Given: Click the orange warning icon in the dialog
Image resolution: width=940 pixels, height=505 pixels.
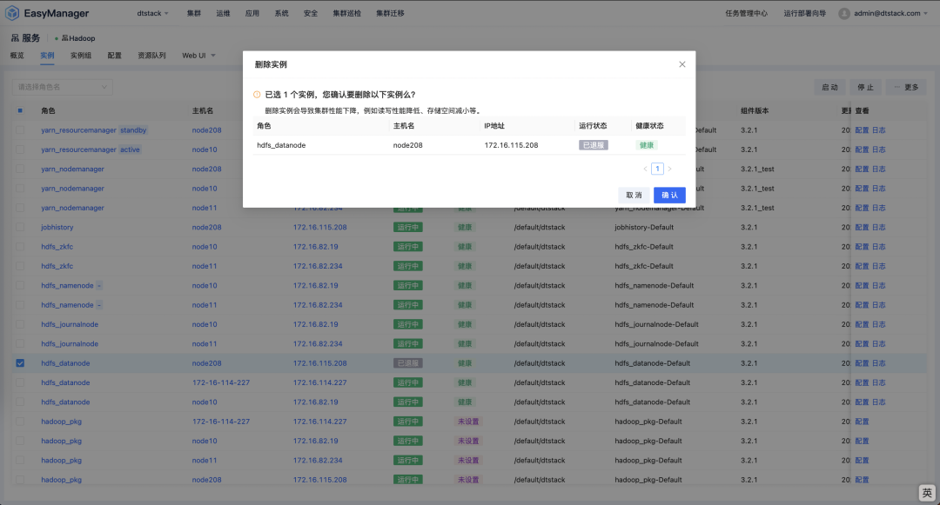Looking at the screenshot, I should pyautogui.click(x=257, y=95).
